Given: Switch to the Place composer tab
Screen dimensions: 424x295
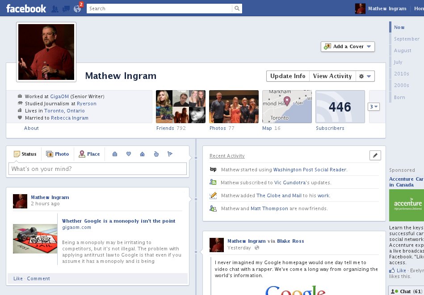Looking at the screenshot, I should coord(89,154).
